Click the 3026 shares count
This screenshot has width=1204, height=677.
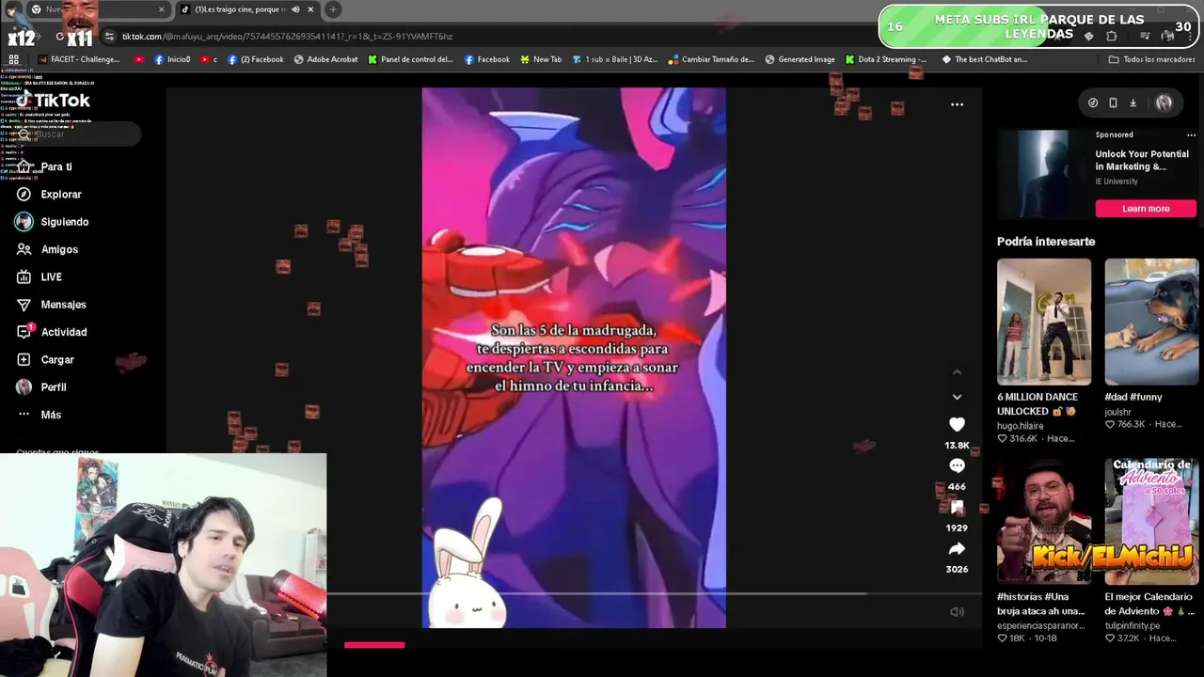coord(957,570)
